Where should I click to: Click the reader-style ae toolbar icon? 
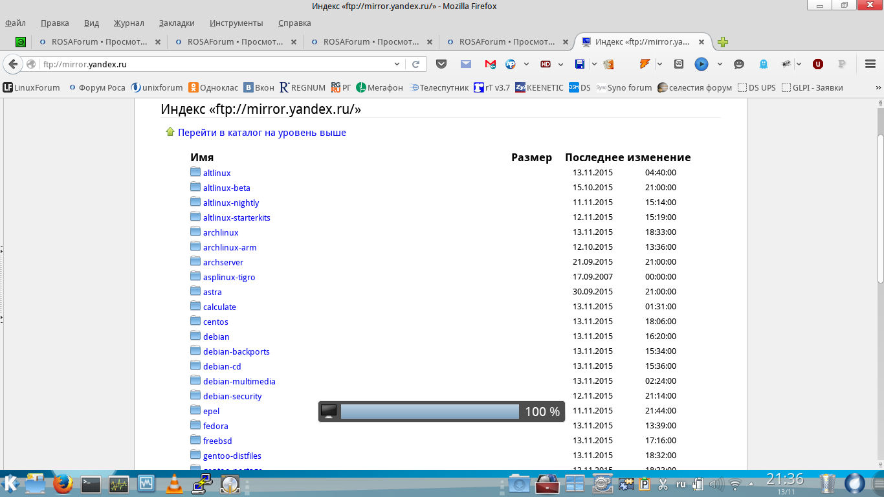[x=678, y=64]
